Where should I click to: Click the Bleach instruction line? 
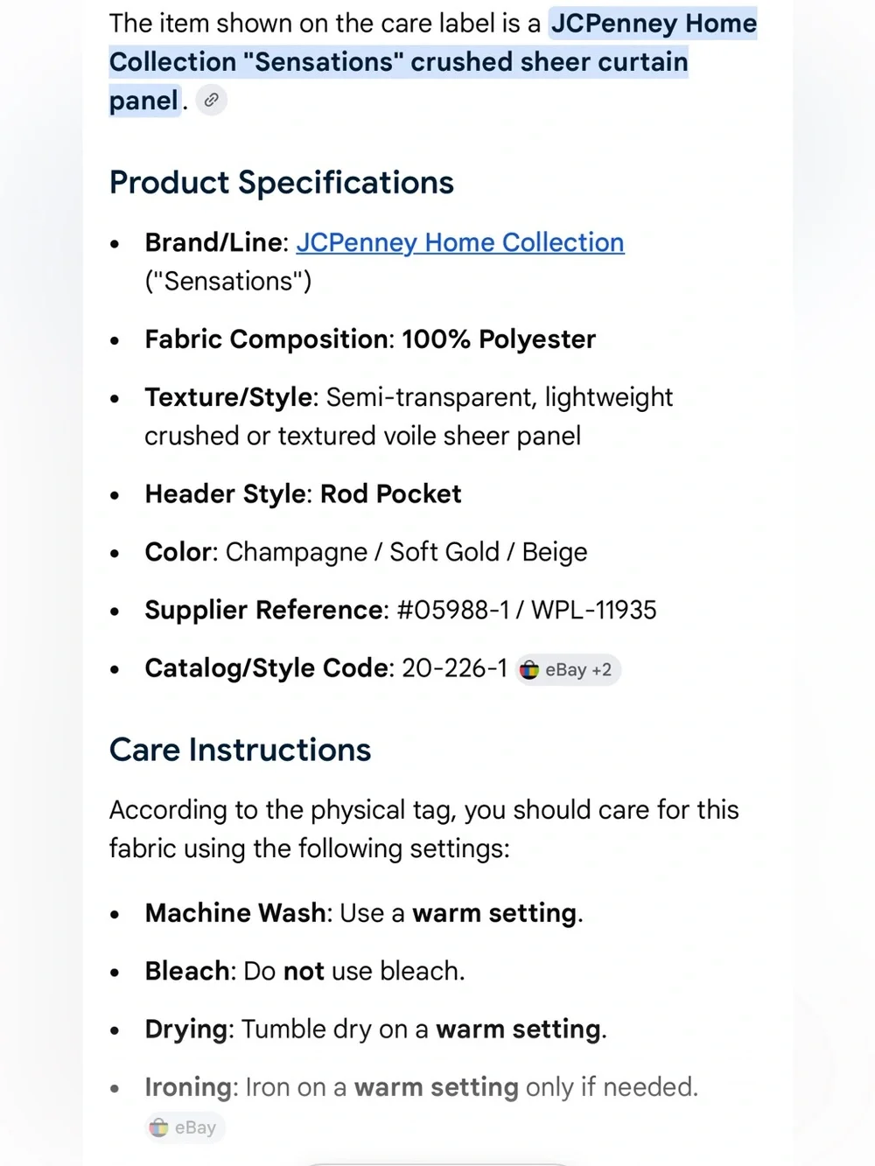tap(304, 971)
